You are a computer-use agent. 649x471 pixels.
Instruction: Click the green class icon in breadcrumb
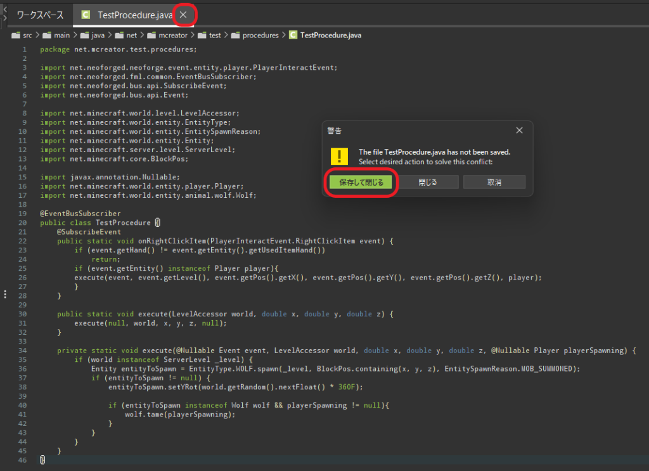[293, 35]
